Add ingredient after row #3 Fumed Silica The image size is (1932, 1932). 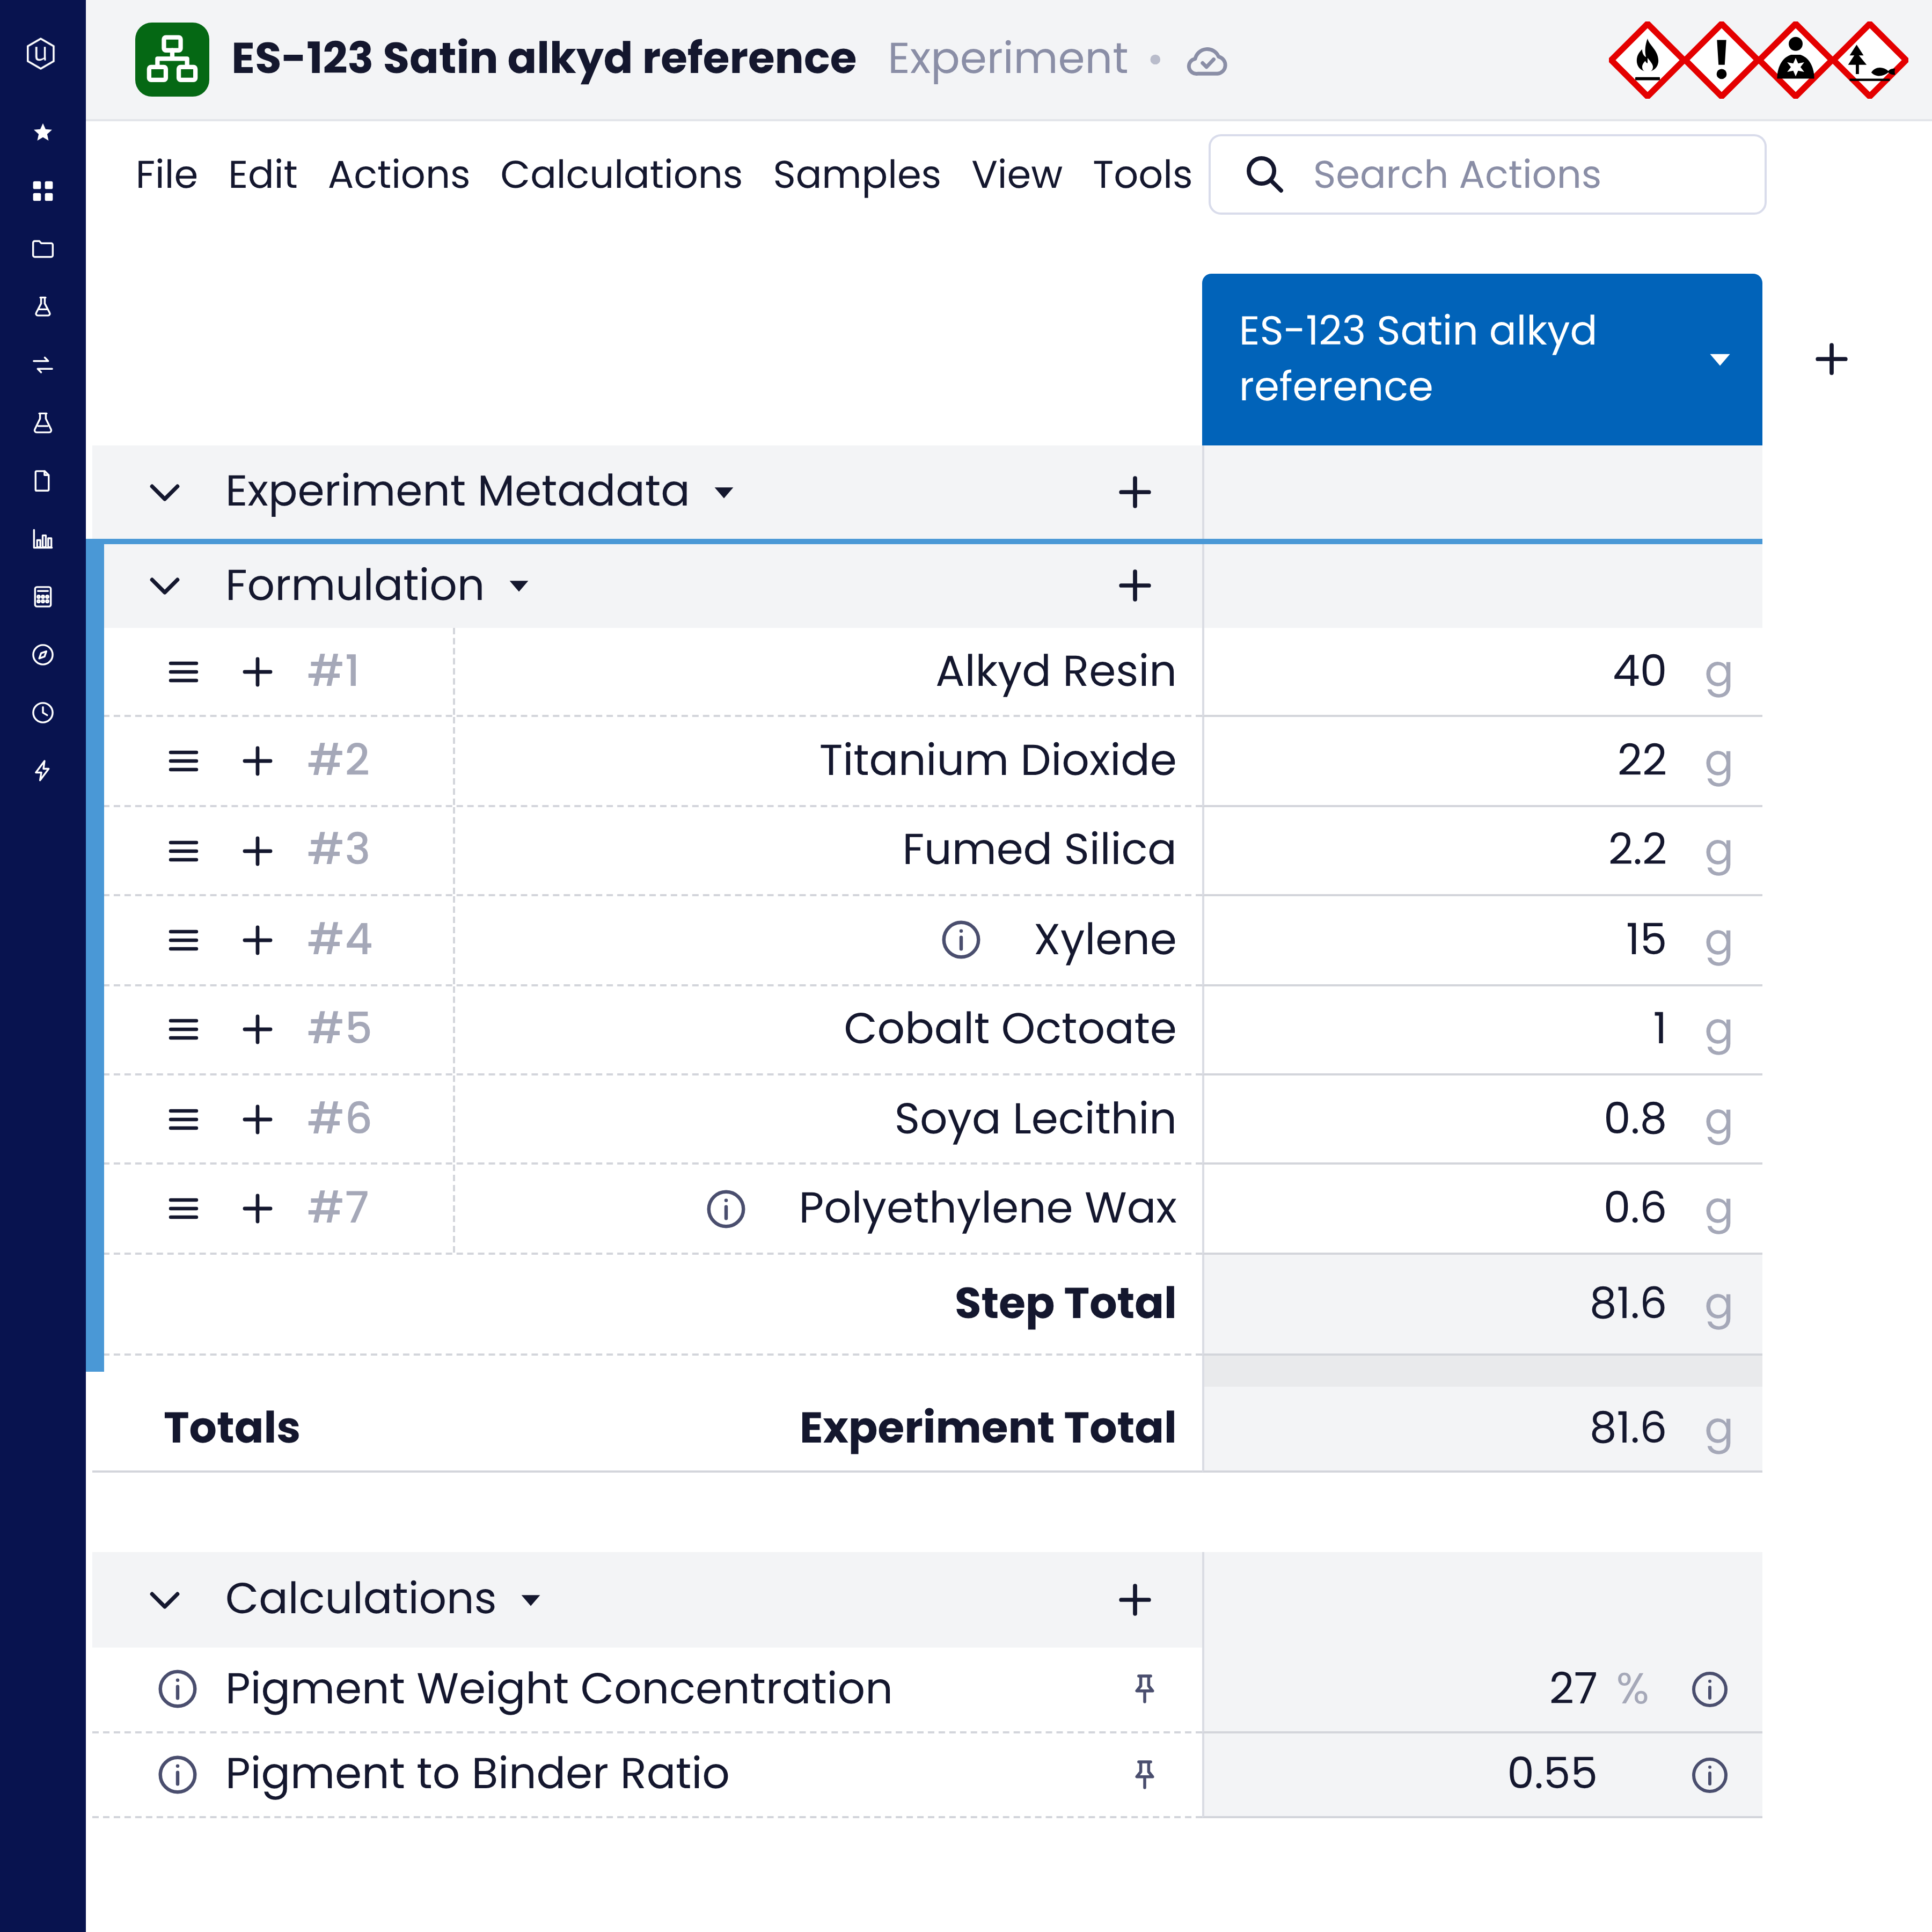[257, 851]
